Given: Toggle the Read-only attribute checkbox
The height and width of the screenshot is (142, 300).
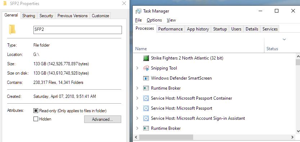Looking at the screenshot, I should [x=36, y=111].
